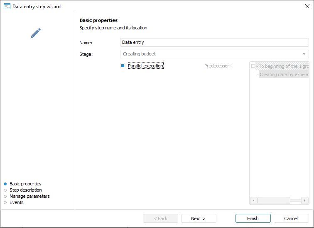314x228 pixels.
Task: Go to Basic properties wizard page
Action: [x=25, y=184]
